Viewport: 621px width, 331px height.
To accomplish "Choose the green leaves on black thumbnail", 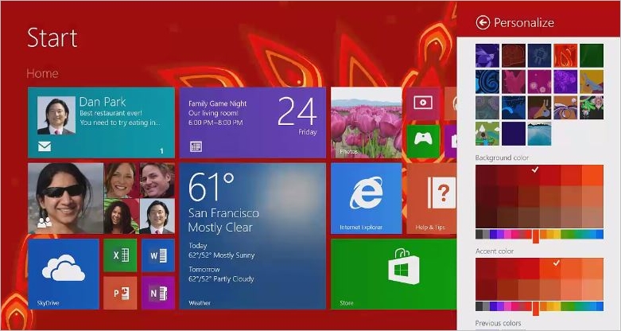I will (592, 107).
